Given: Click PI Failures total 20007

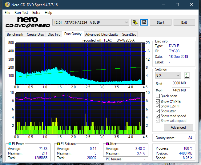Looking at the screenshot, I should (92, 158).
